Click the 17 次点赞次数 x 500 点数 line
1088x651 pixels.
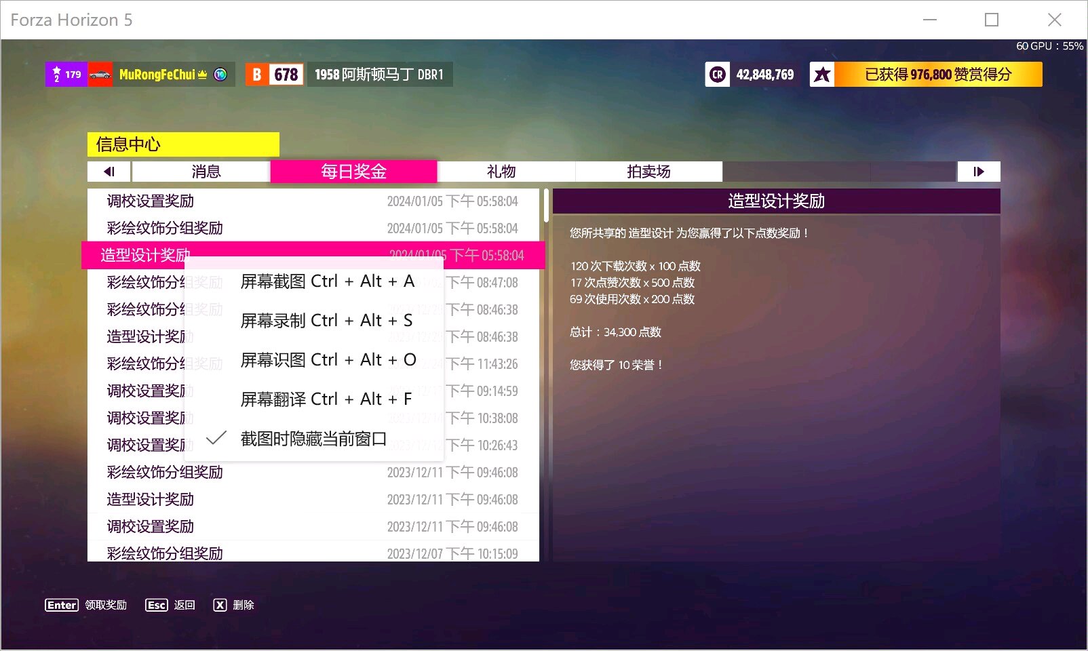tap(632, 283)
